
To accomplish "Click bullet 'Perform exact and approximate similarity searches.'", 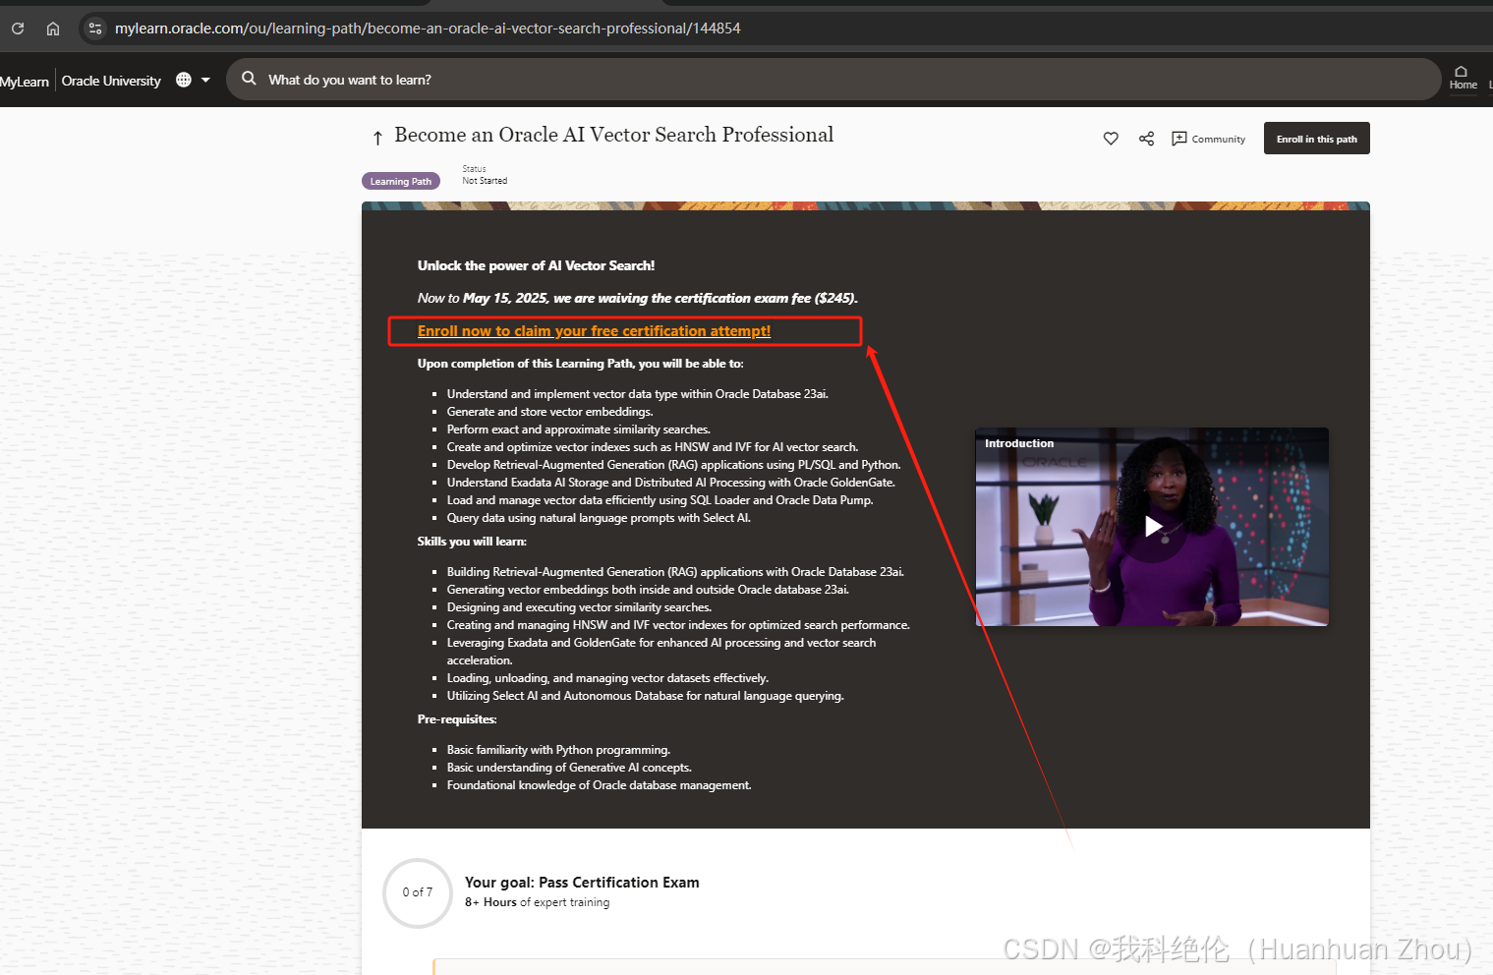I will pyautogui.click(x=578, y=430).
